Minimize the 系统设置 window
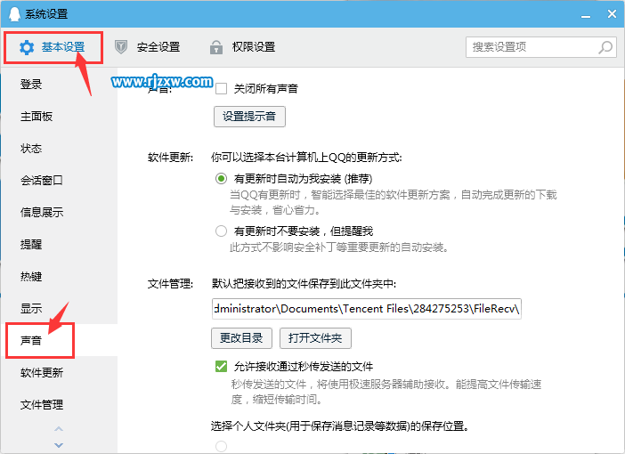The image size is (625, 454). click(x=586, y=14)
